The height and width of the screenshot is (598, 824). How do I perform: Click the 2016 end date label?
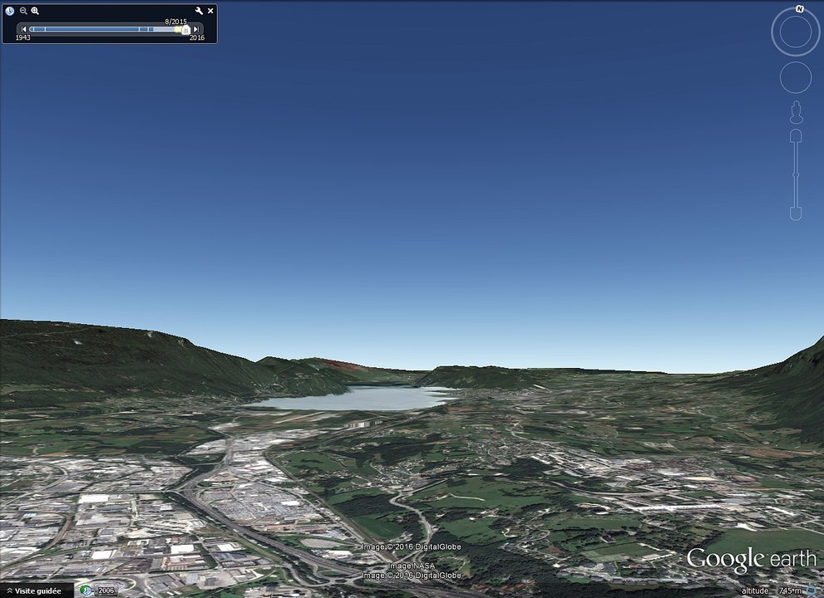point(197,38)
